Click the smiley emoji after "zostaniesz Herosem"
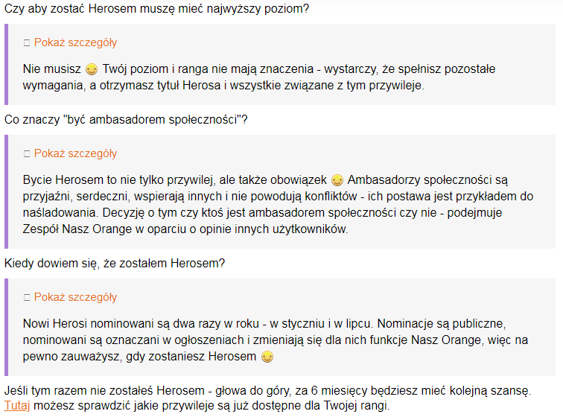563x417 pixels. tap(267, 358)
